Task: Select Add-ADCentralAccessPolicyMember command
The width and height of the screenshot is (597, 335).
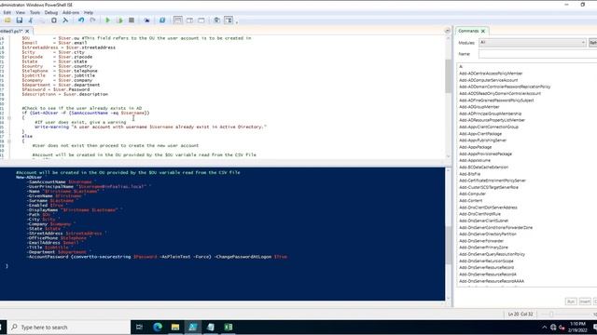Action: pyautogui.click(x=491, y=74)
